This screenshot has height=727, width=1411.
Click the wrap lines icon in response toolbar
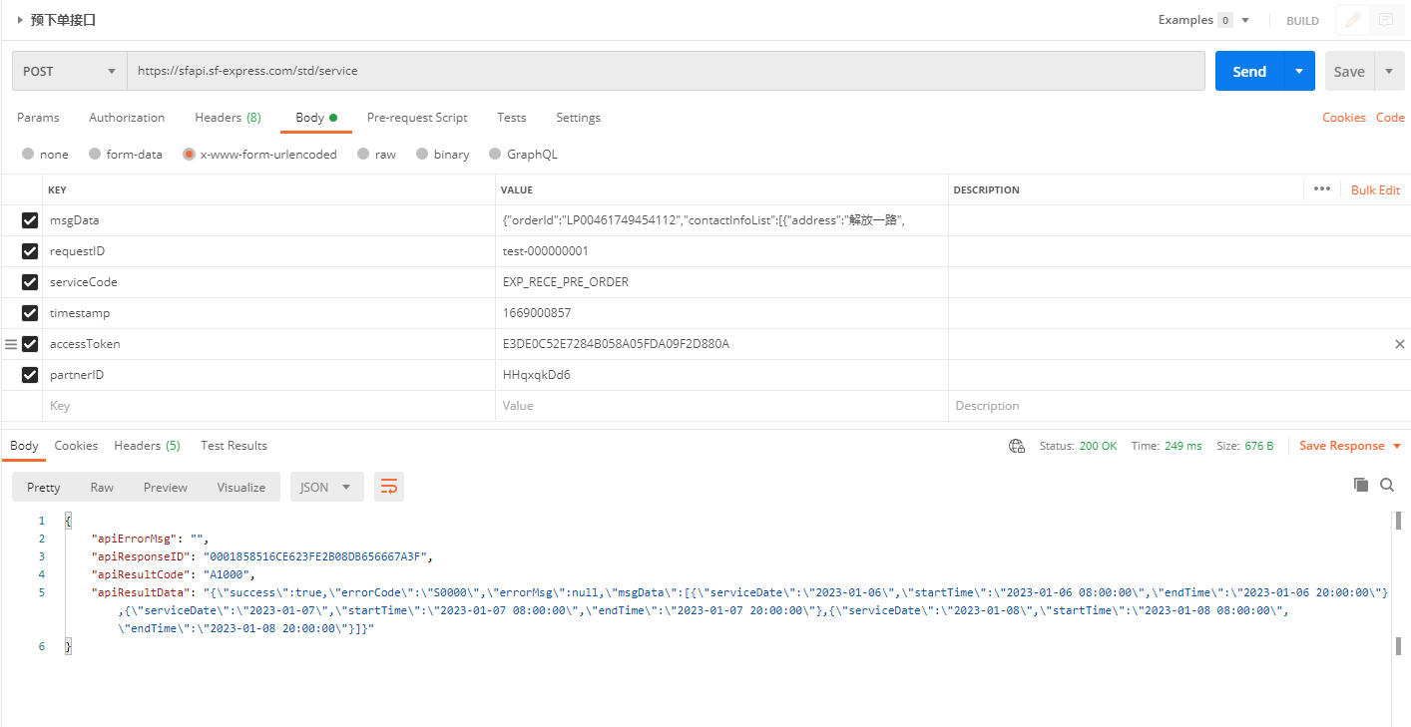click(x=388, y=487)
